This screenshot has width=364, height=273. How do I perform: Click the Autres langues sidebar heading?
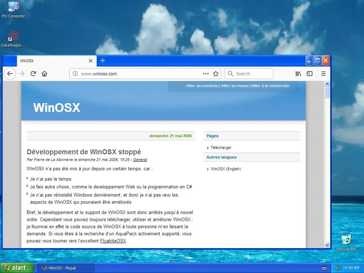click(221, 157)
